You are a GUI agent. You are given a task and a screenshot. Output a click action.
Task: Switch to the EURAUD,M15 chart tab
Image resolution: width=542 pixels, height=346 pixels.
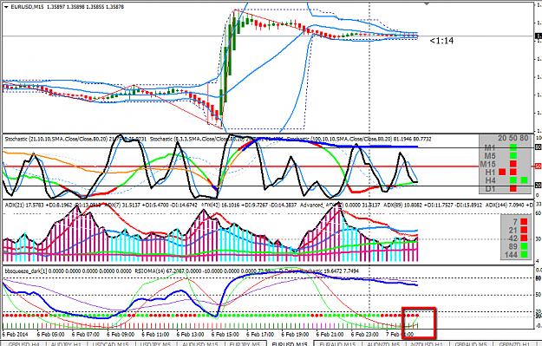(x=337, y=344)
